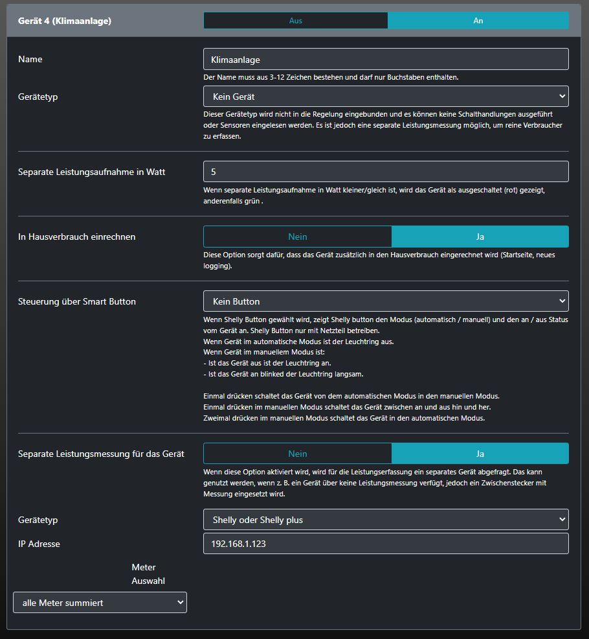Open the Shelly oder Shelly plus dropdown
Viewport: 589px width, 639px height.
[386, 520]
